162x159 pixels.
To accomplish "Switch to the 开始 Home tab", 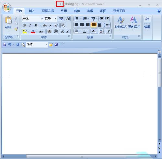I will coord(19,11).
